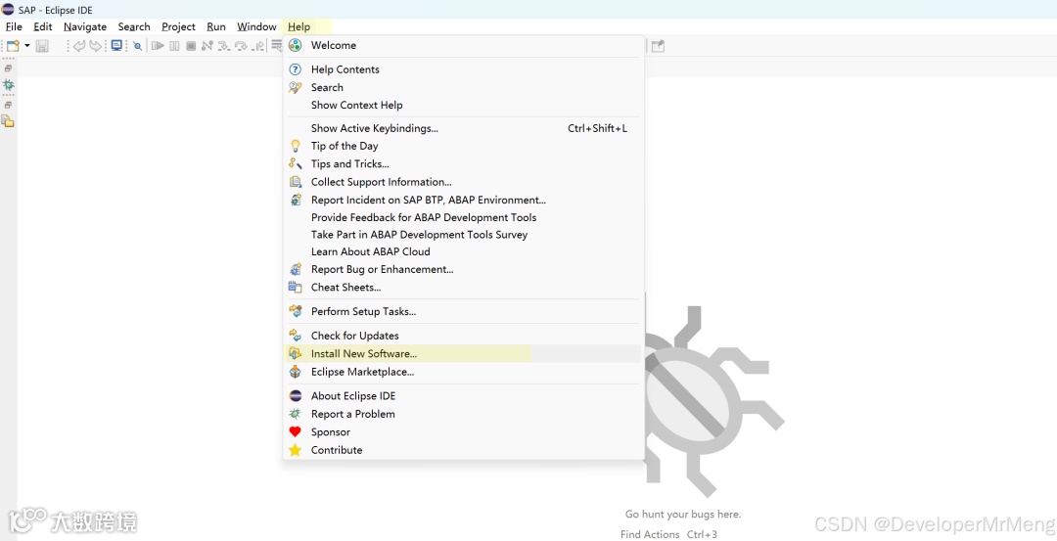This screenshot has width=1057, height=541.
Task: Click the Welcome globe icon
Action: (296, 45)
